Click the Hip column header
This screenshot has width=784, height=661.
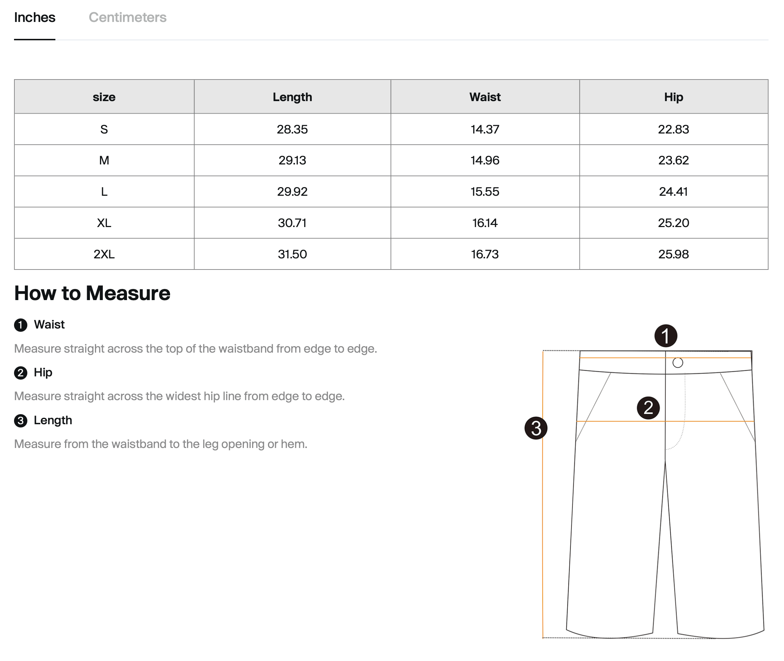673,97
